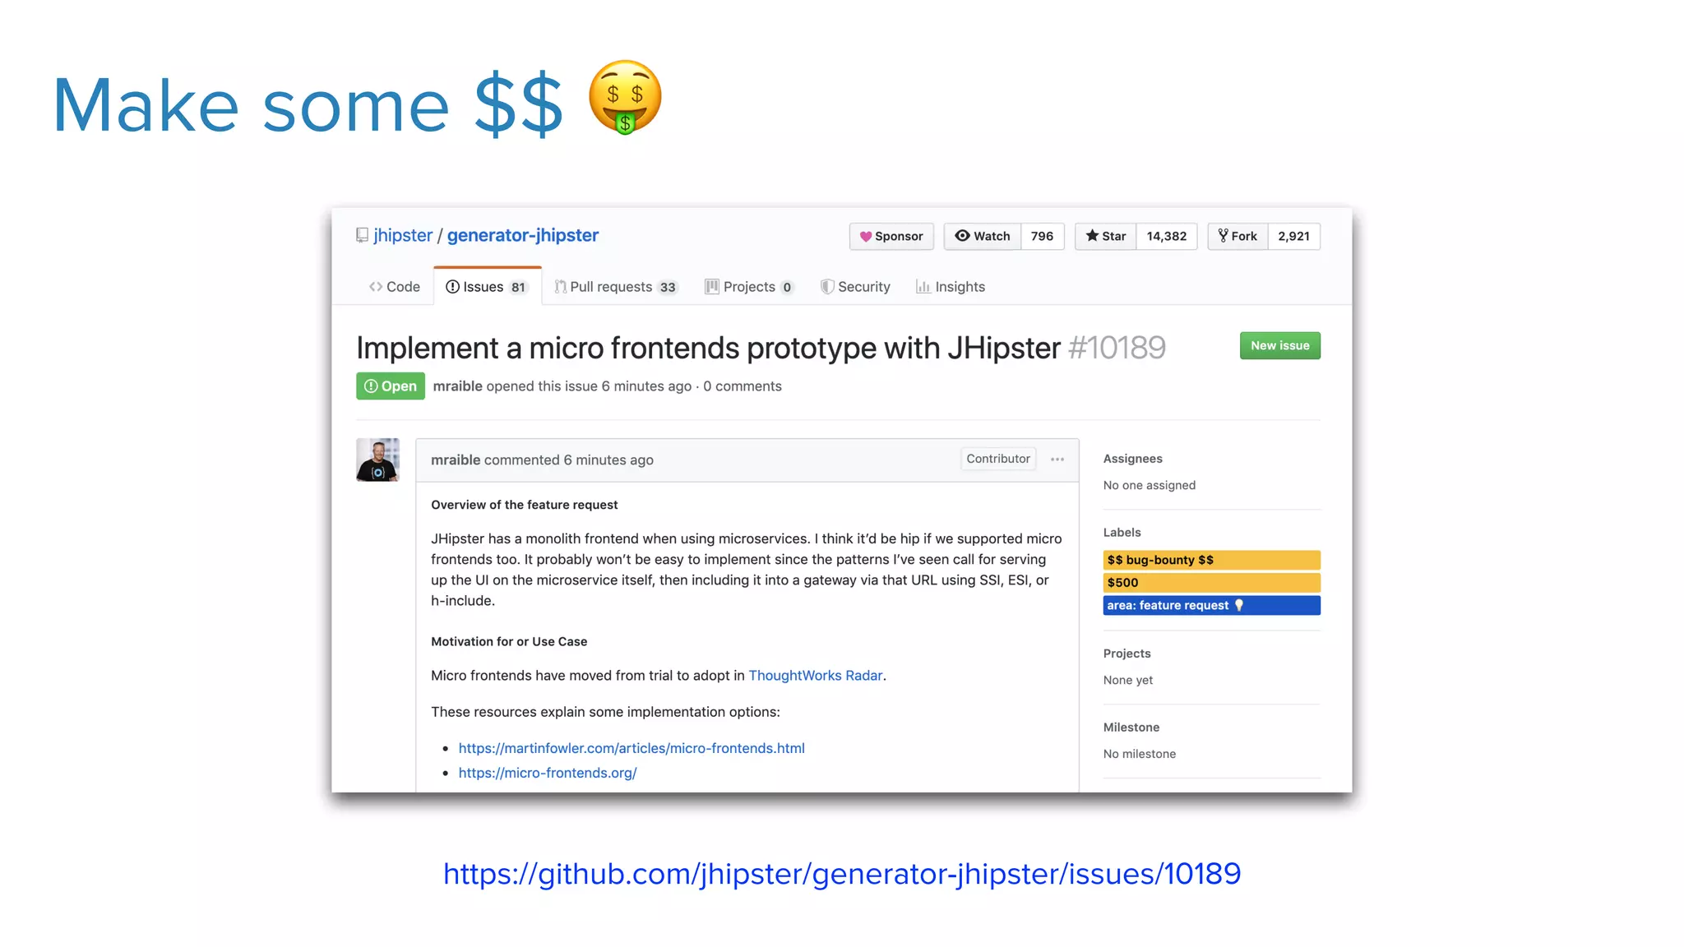This screenshot has height=947, width=1684.
Task: Open the micro-frontends.org link
Action: tap(548, 773)
